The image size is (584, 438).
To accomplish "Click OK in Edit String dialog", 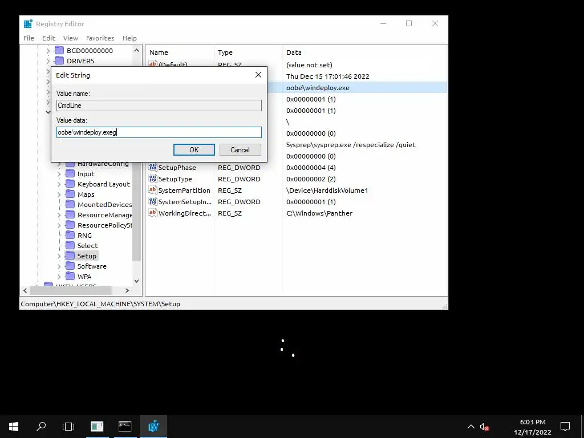I will click(x=194, y=150).
